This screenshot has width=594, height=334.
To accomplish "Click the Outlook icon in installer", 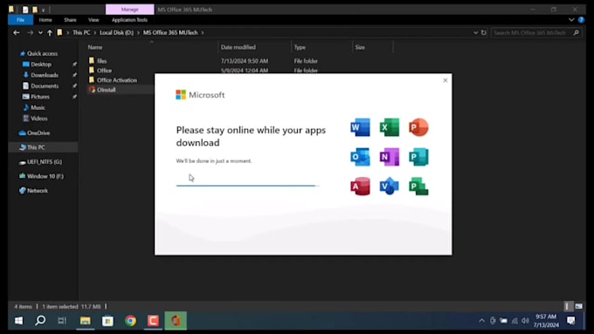I will tap(360, 157).
